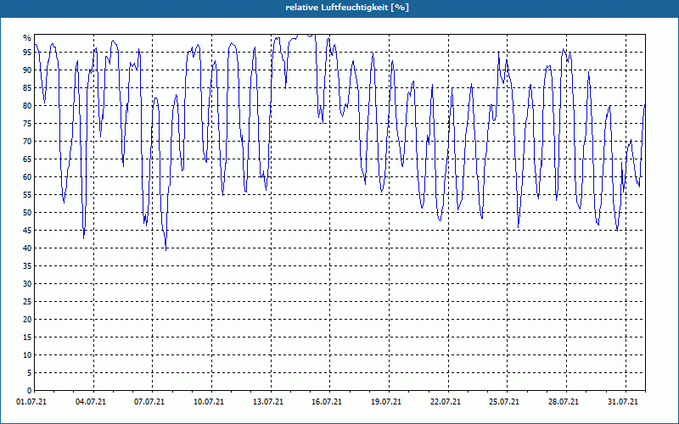The width and height of the screenshot is (679, 424).
Task: Select the 90 y-axis label
Action: [27, 70]
